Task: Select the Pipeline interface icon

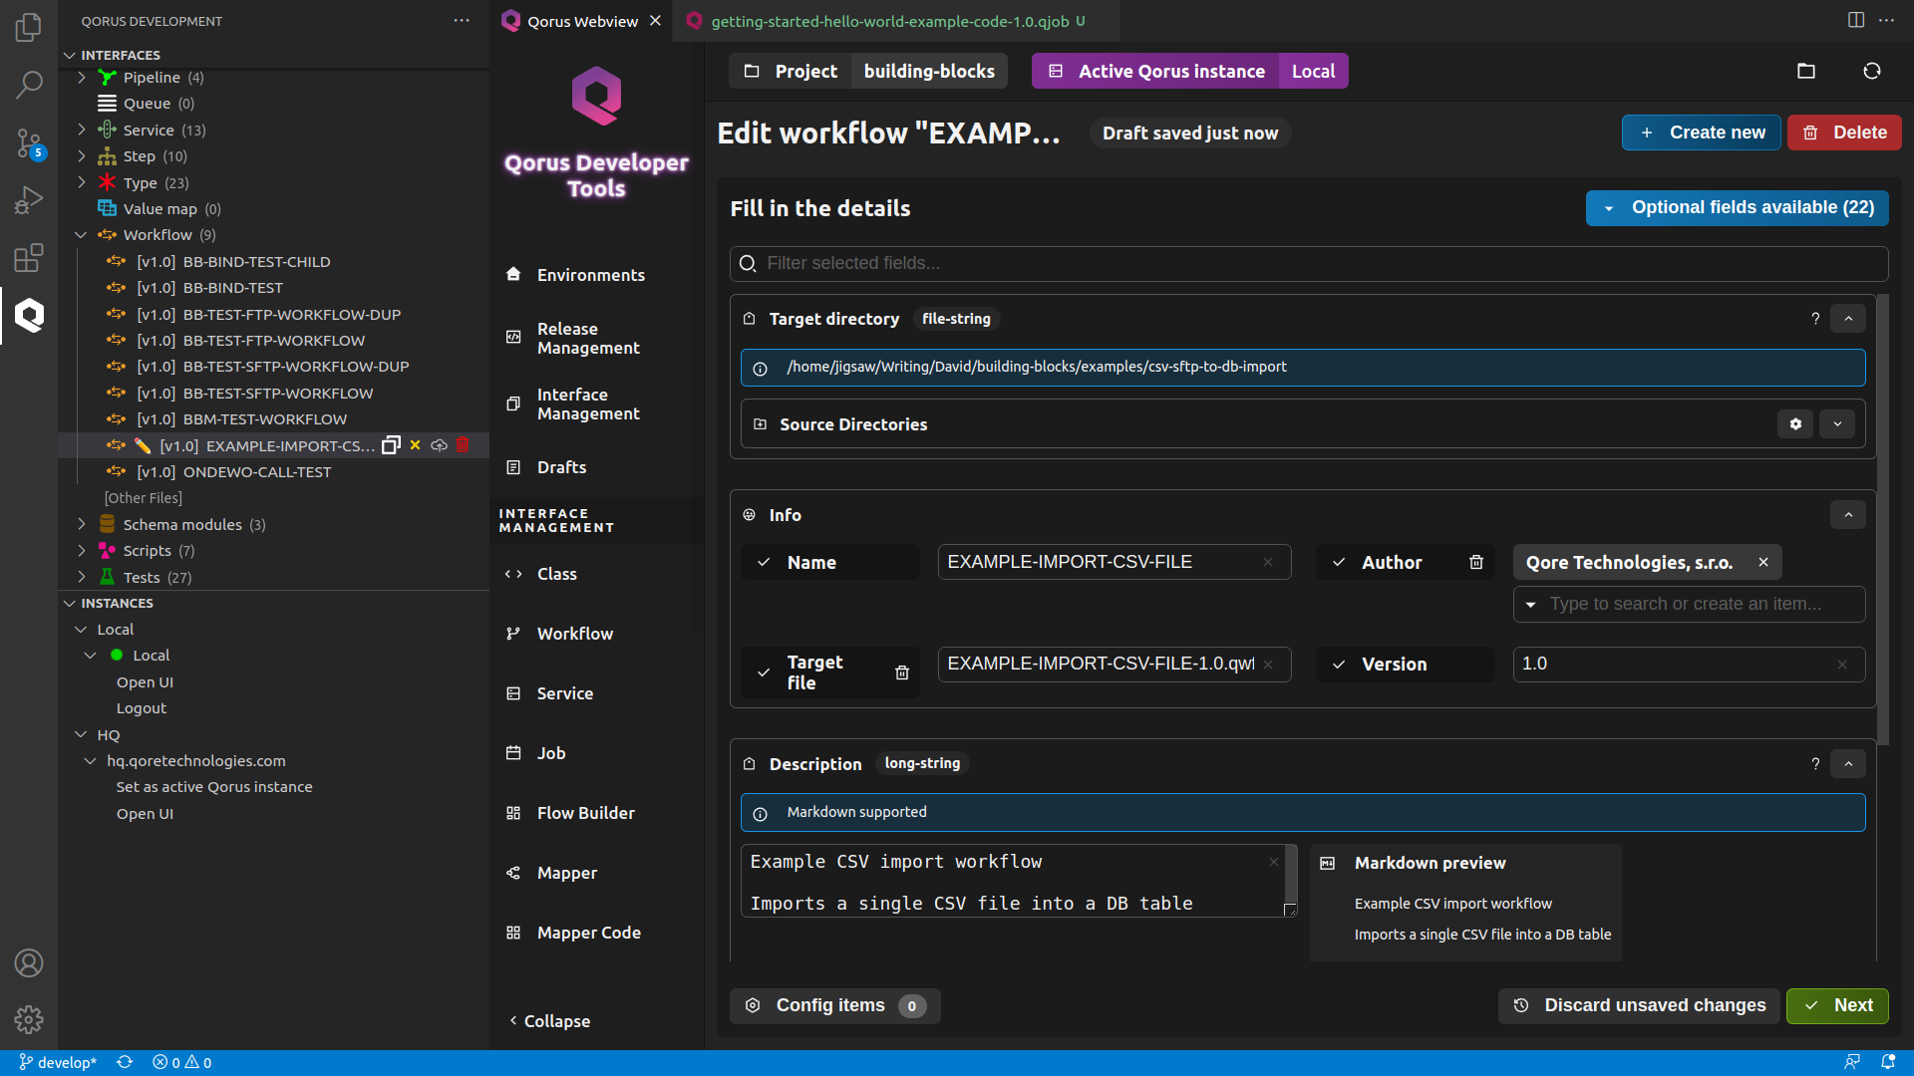Action: (x=108, y=76)
